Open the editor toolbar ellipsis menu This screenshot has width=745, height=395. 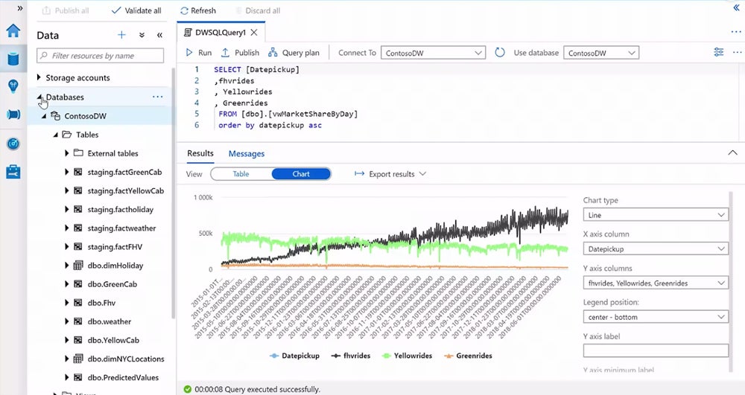[x=738, y=52]
